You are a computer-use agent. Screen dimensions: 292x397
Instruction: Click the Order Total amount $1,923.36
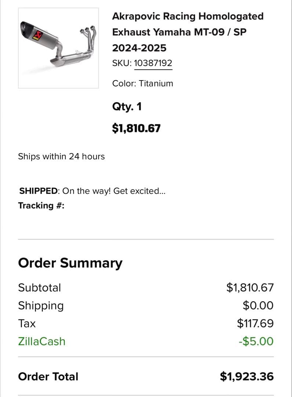click(246, 376)
